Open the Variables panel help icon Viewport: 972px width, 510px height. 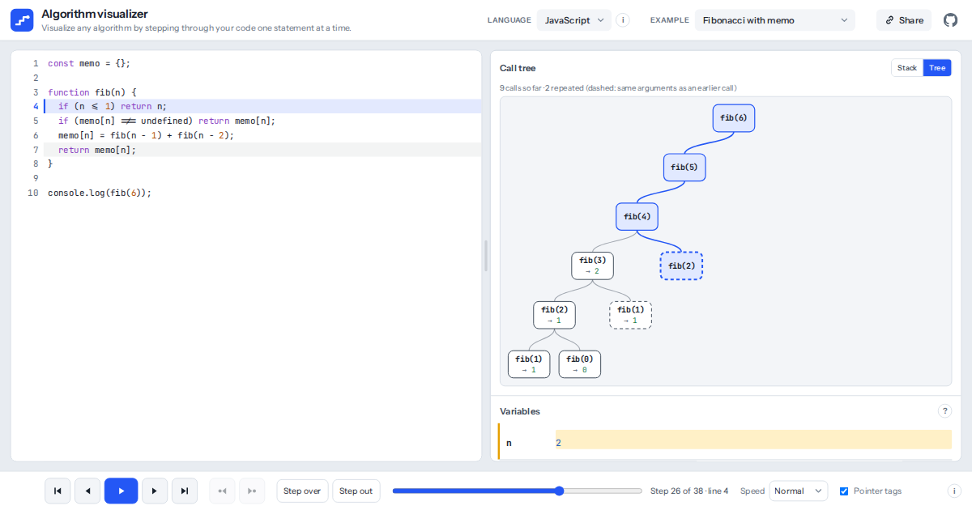[x=944, y=411]
